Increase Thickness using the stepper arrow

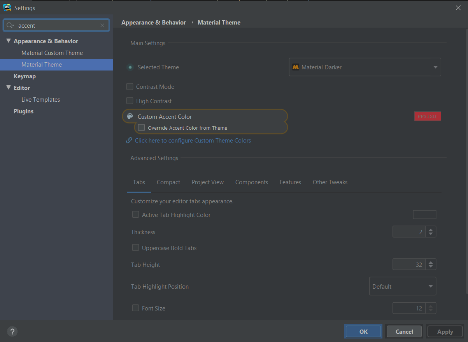431,229
